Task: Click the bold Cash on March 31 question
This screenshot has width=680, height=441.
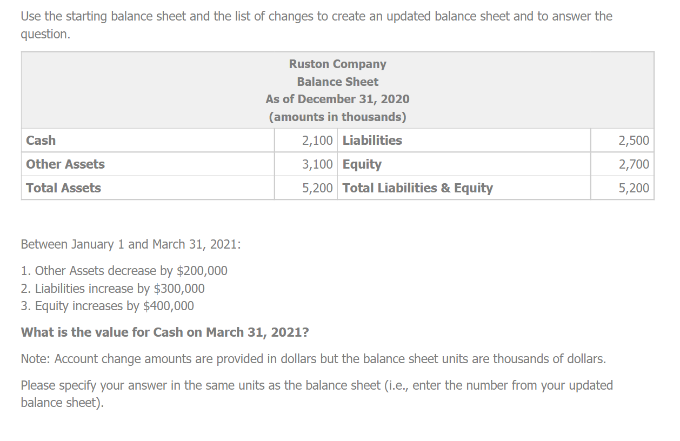Action: [165, 332]
